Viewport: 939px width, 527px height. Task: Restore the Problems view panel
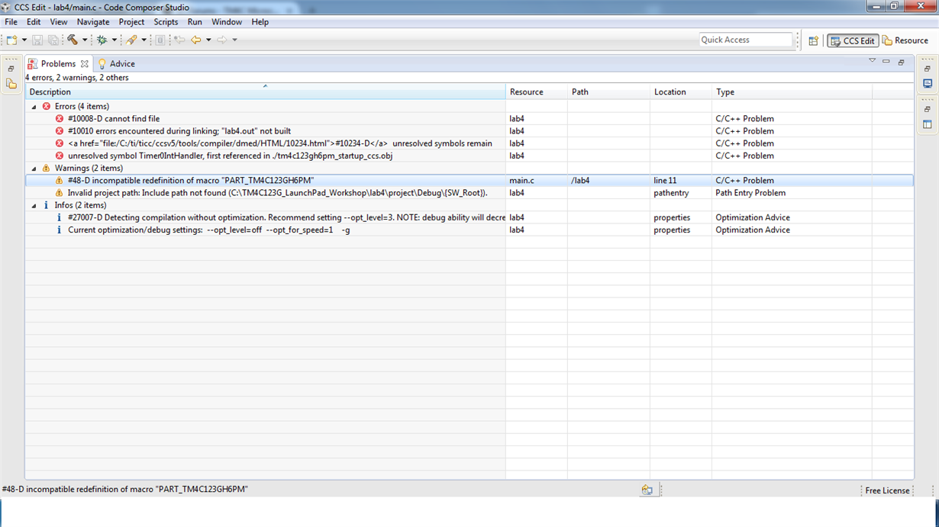(x=901, y=62)
